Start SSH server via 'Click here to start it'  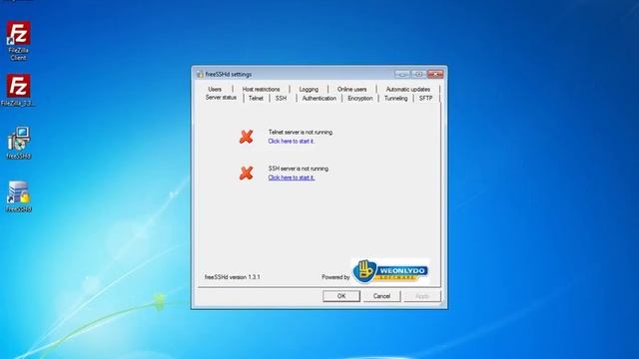click(292, 178)
